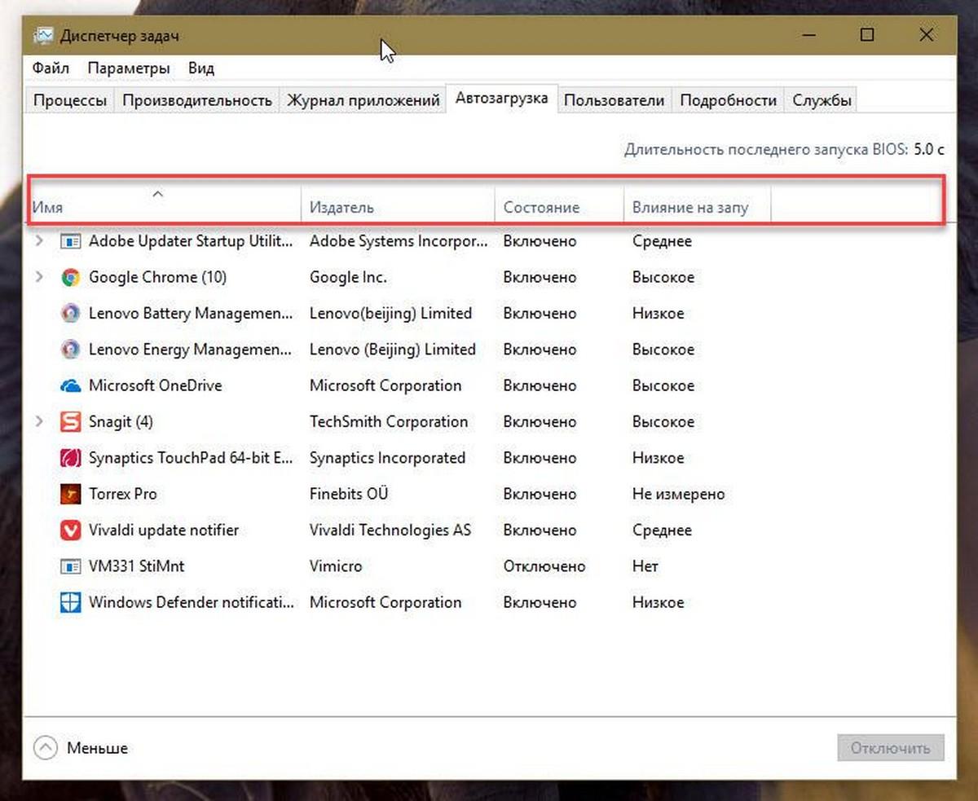Select the Lenovo Energy Management entry name
The width and height of the screenshot is (978, 801).
[x=191, y=350]
